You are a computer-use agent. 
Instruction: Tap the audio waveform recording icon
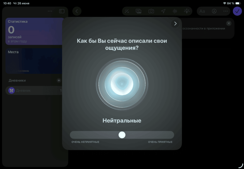tap(175, 11)
